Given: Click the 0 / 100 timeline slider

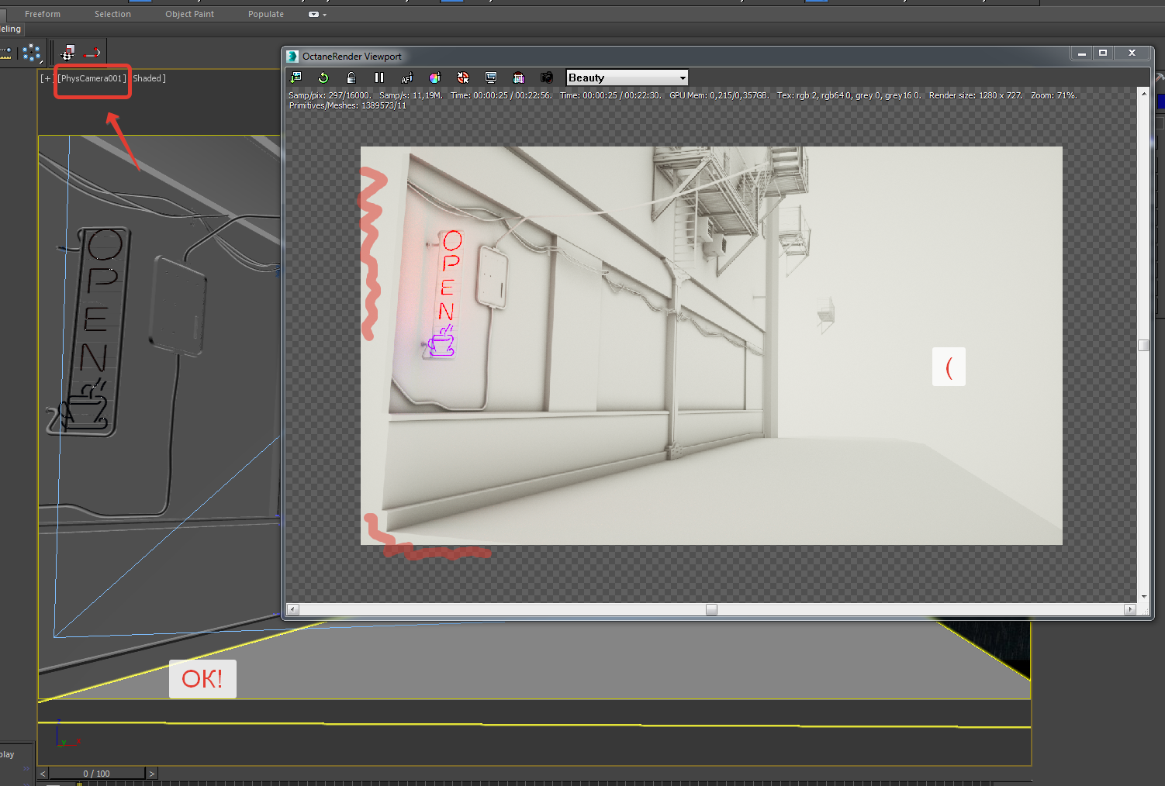Looking at the screenshot, I should pyautogui.click(x=97, y=774).
